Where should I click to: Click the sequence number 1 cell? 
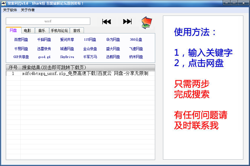13,74
